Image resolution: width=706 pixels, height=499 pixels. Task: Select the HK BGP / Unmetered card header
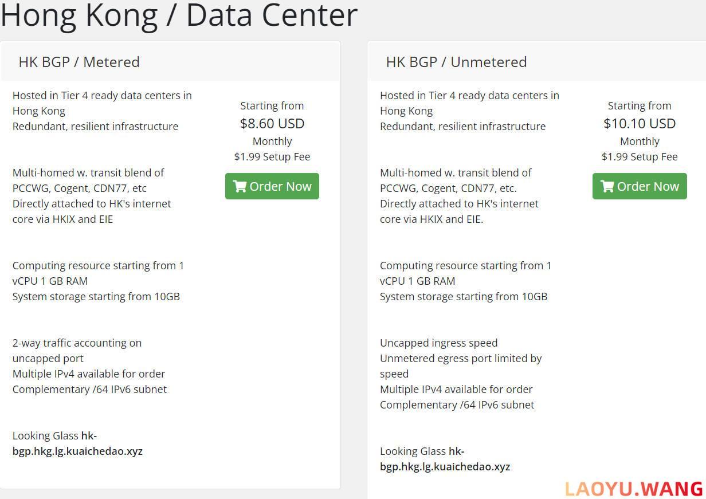536,61
